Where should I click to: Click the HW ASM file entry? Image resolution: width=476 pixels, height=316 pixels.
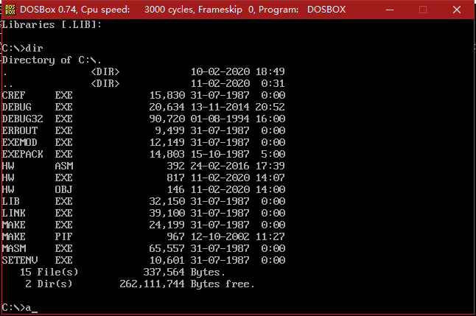pyautogui.click(x=37, y=166)
